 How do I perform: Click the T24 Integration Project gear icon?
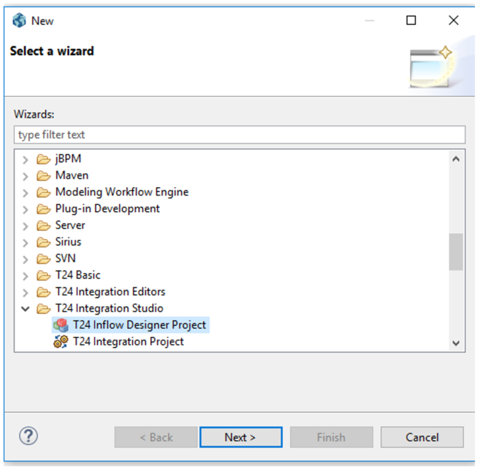tap(61, 342)
